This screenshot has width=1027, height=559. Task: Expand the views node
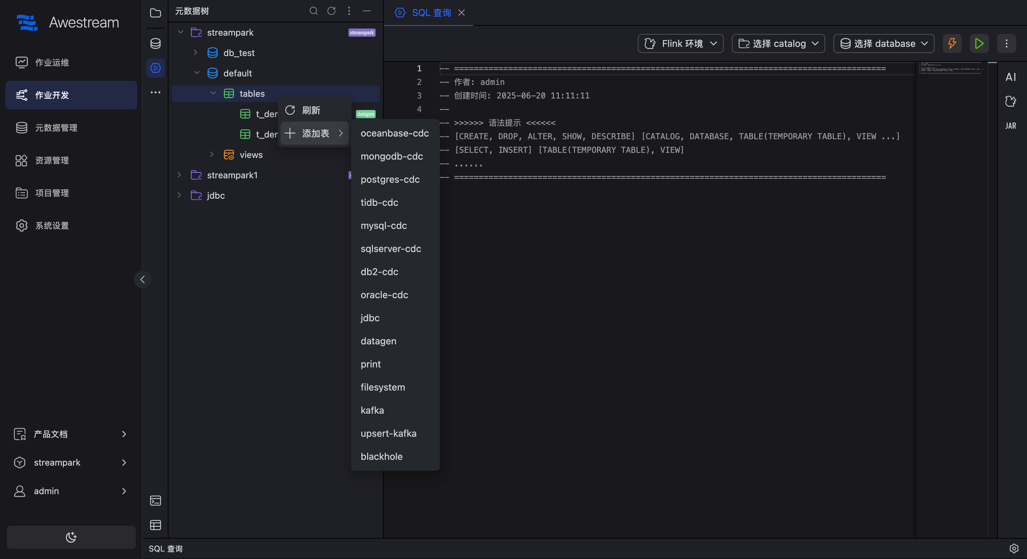pyautogui.click(x=212, y=154)
